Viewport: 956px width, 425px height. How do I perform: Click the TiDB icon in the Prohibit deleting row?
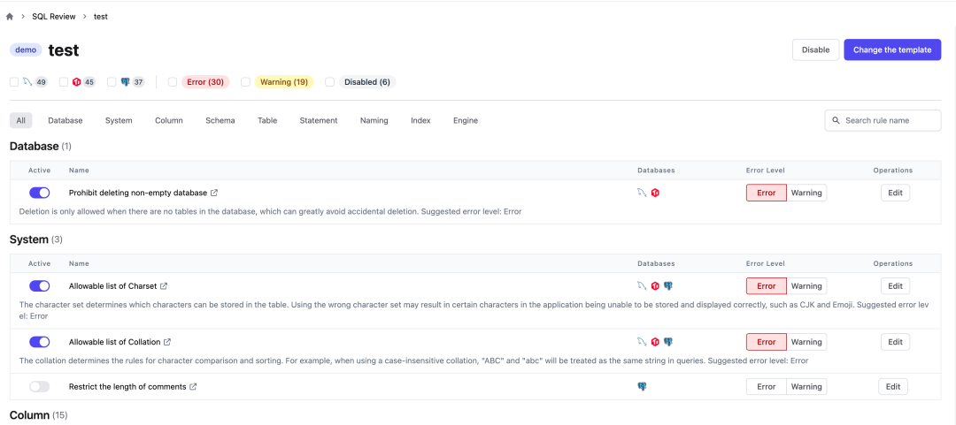[x=655, y=193]
